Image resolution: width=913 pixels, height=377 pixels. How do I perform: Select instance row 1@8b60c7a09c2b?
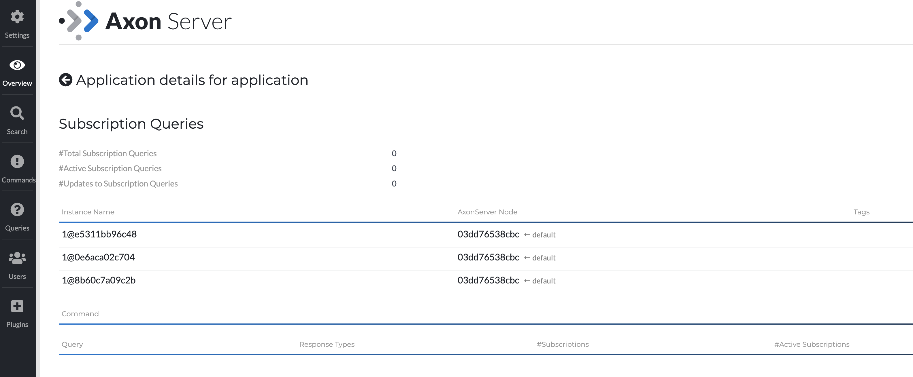[99, 280]
